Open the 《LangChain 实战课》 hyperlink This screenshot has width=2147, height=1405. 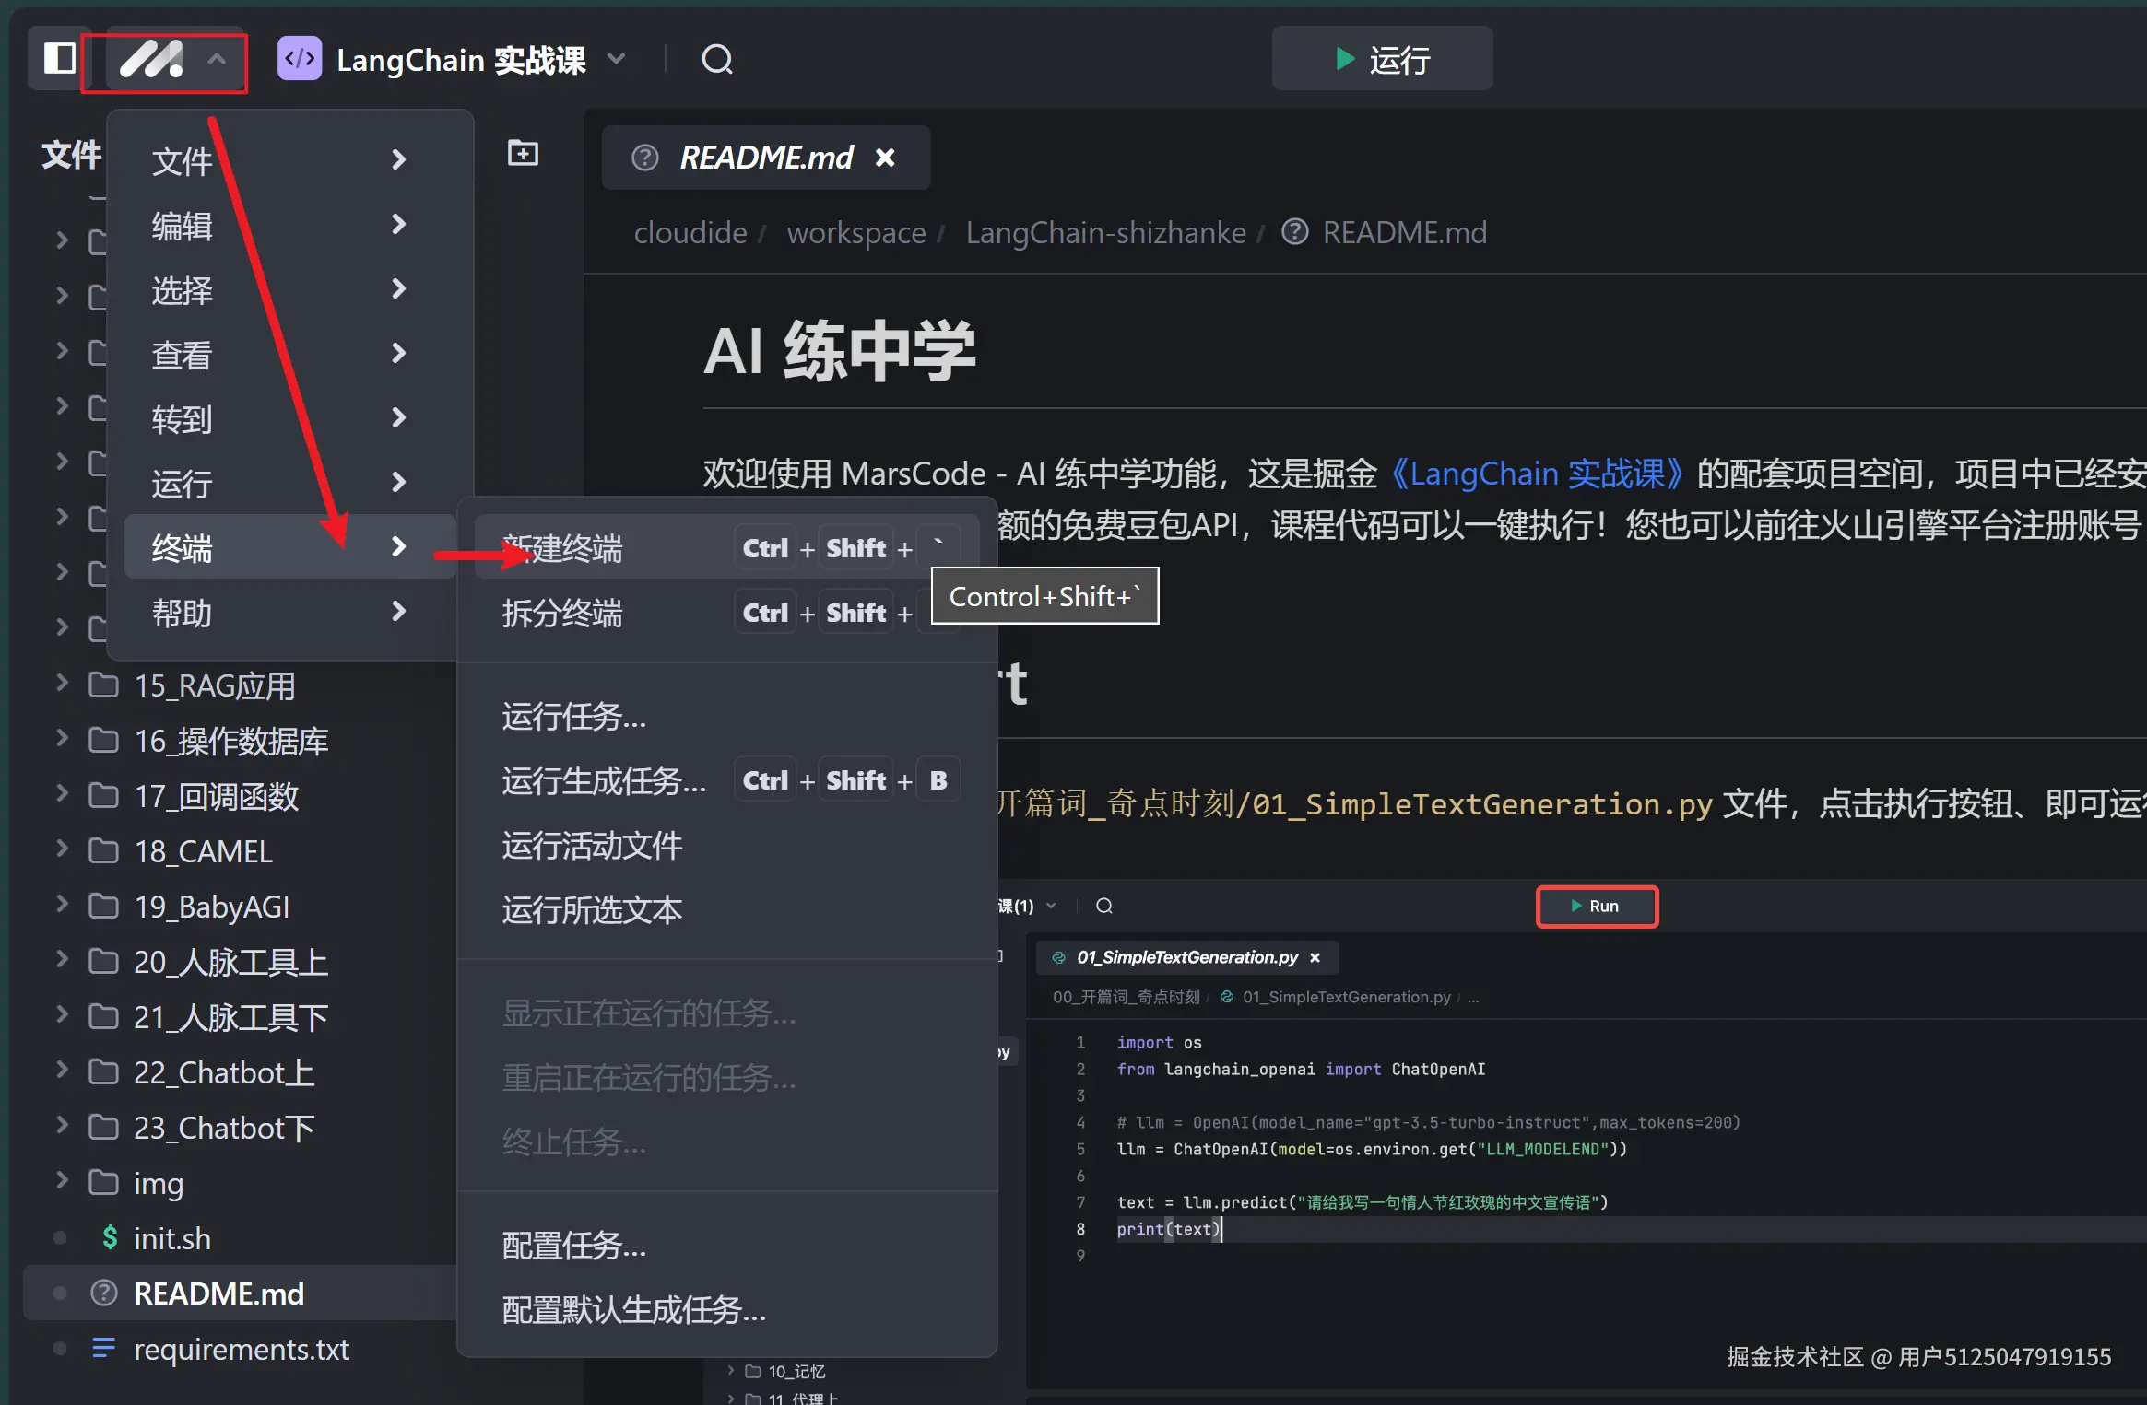1537,474
